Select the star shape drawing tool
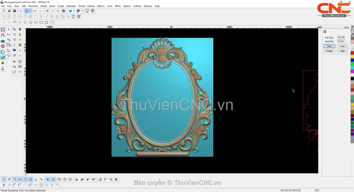The width and height of the screenshot is (354, 192). click(x=47, y=22)
